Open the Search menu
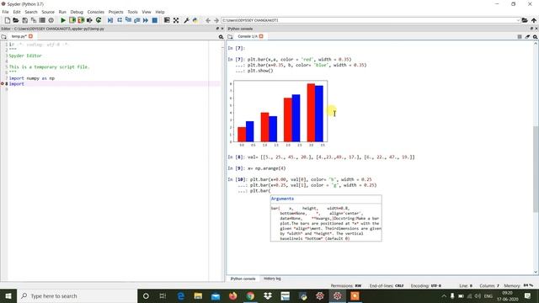The image size is (539, 303). tap(31, 12)
